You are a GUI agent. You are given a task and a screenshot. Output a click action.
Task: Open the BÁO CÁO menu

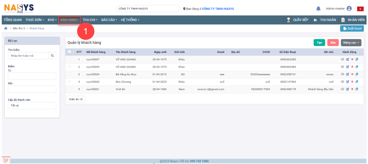109,20
